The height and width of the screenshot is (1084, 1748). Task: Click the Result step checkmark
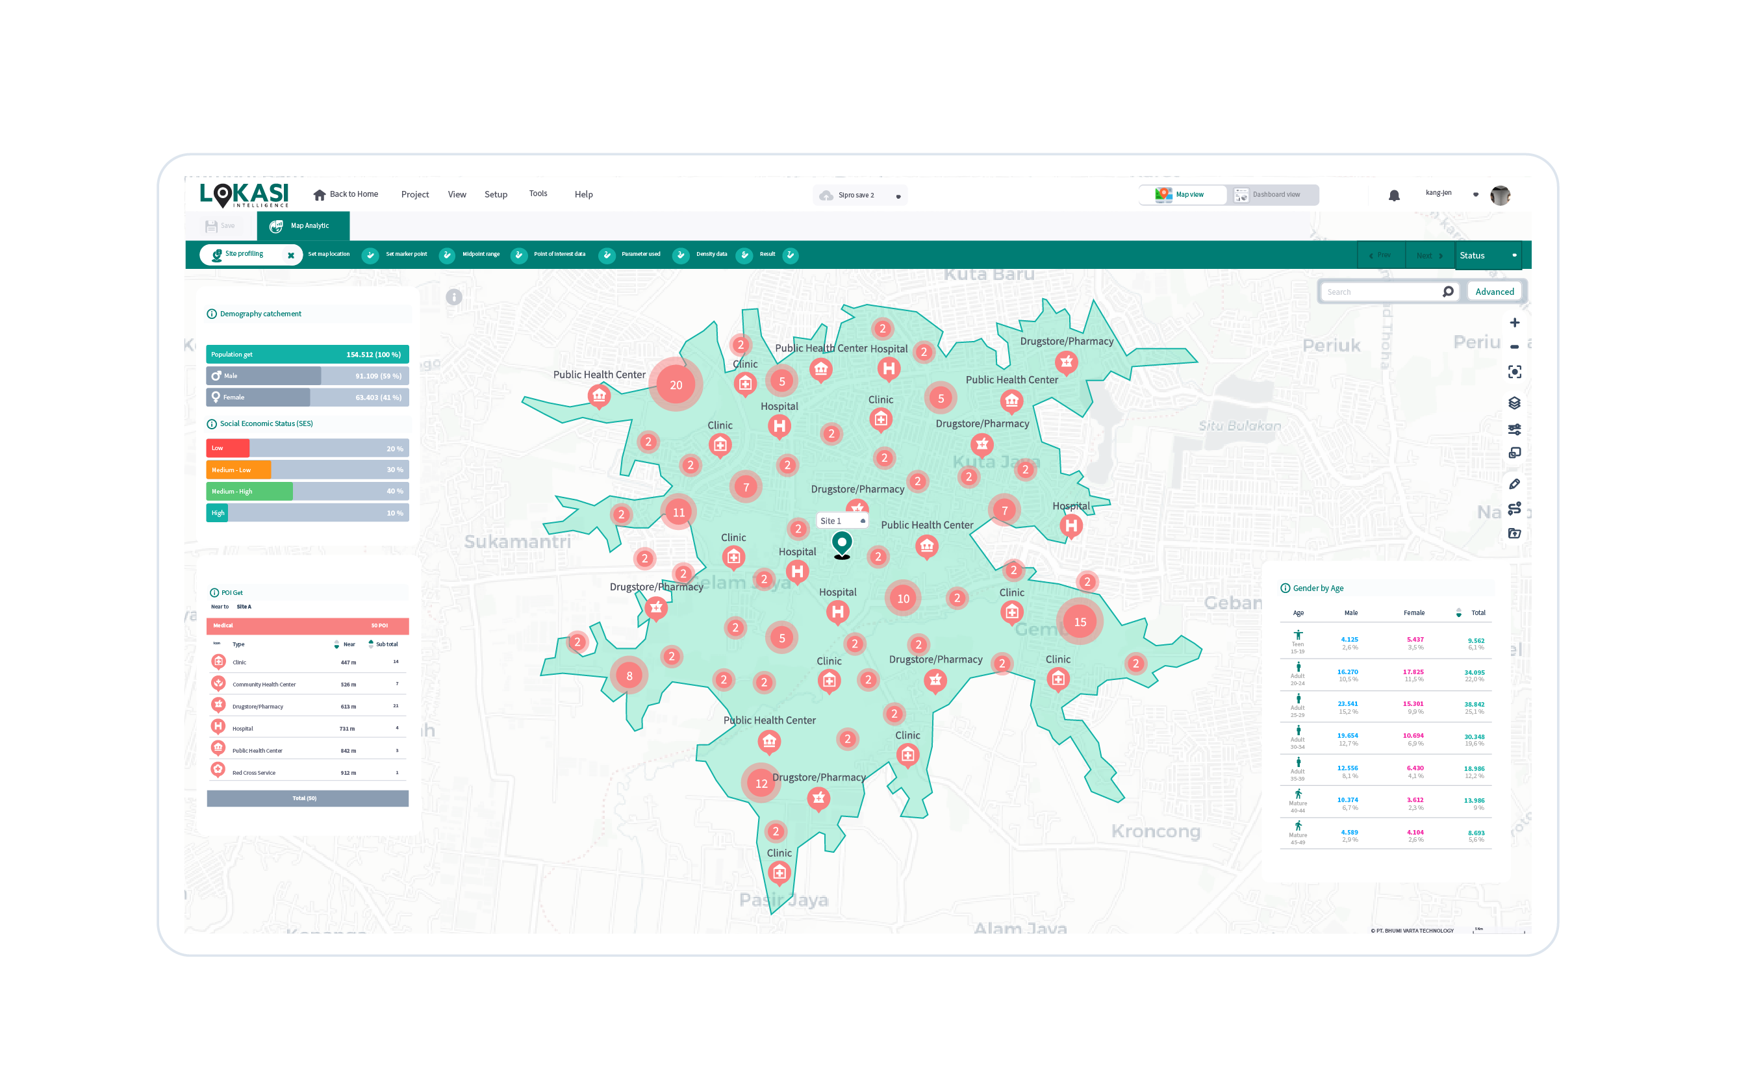pos(790,255)
